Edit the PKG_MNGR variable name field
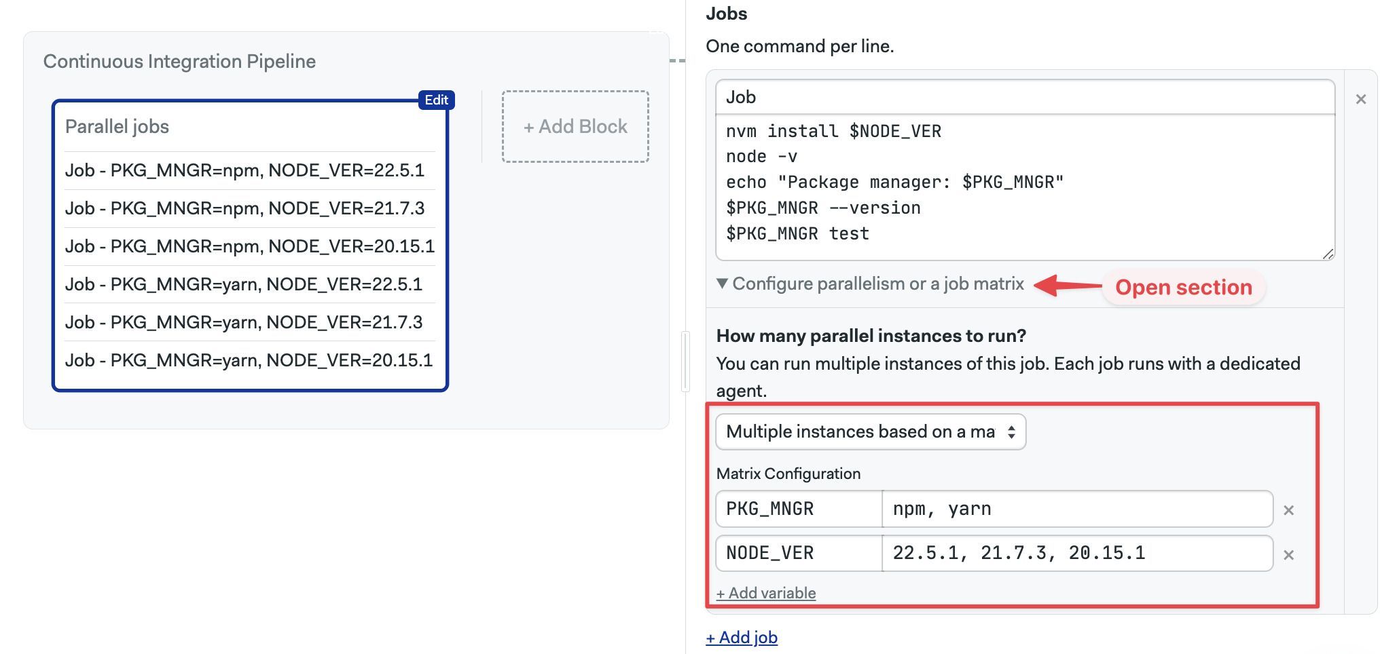This screenshot has height=654, width=1380. coord(799,509)
